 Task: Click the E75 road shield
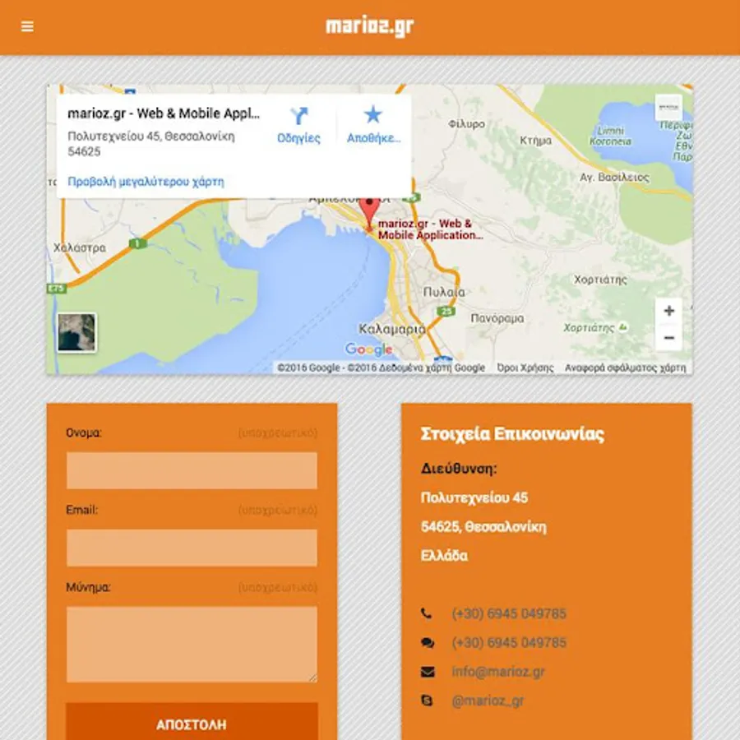coord(57,289)
